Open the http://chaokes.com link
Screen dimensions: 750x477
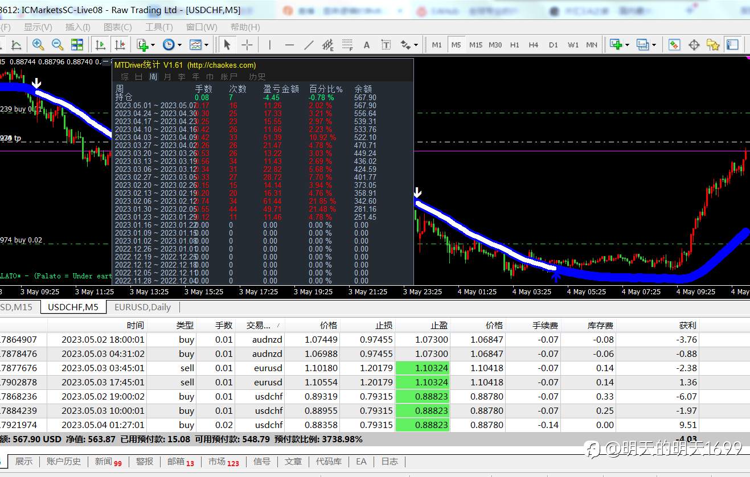coord(222,65)
